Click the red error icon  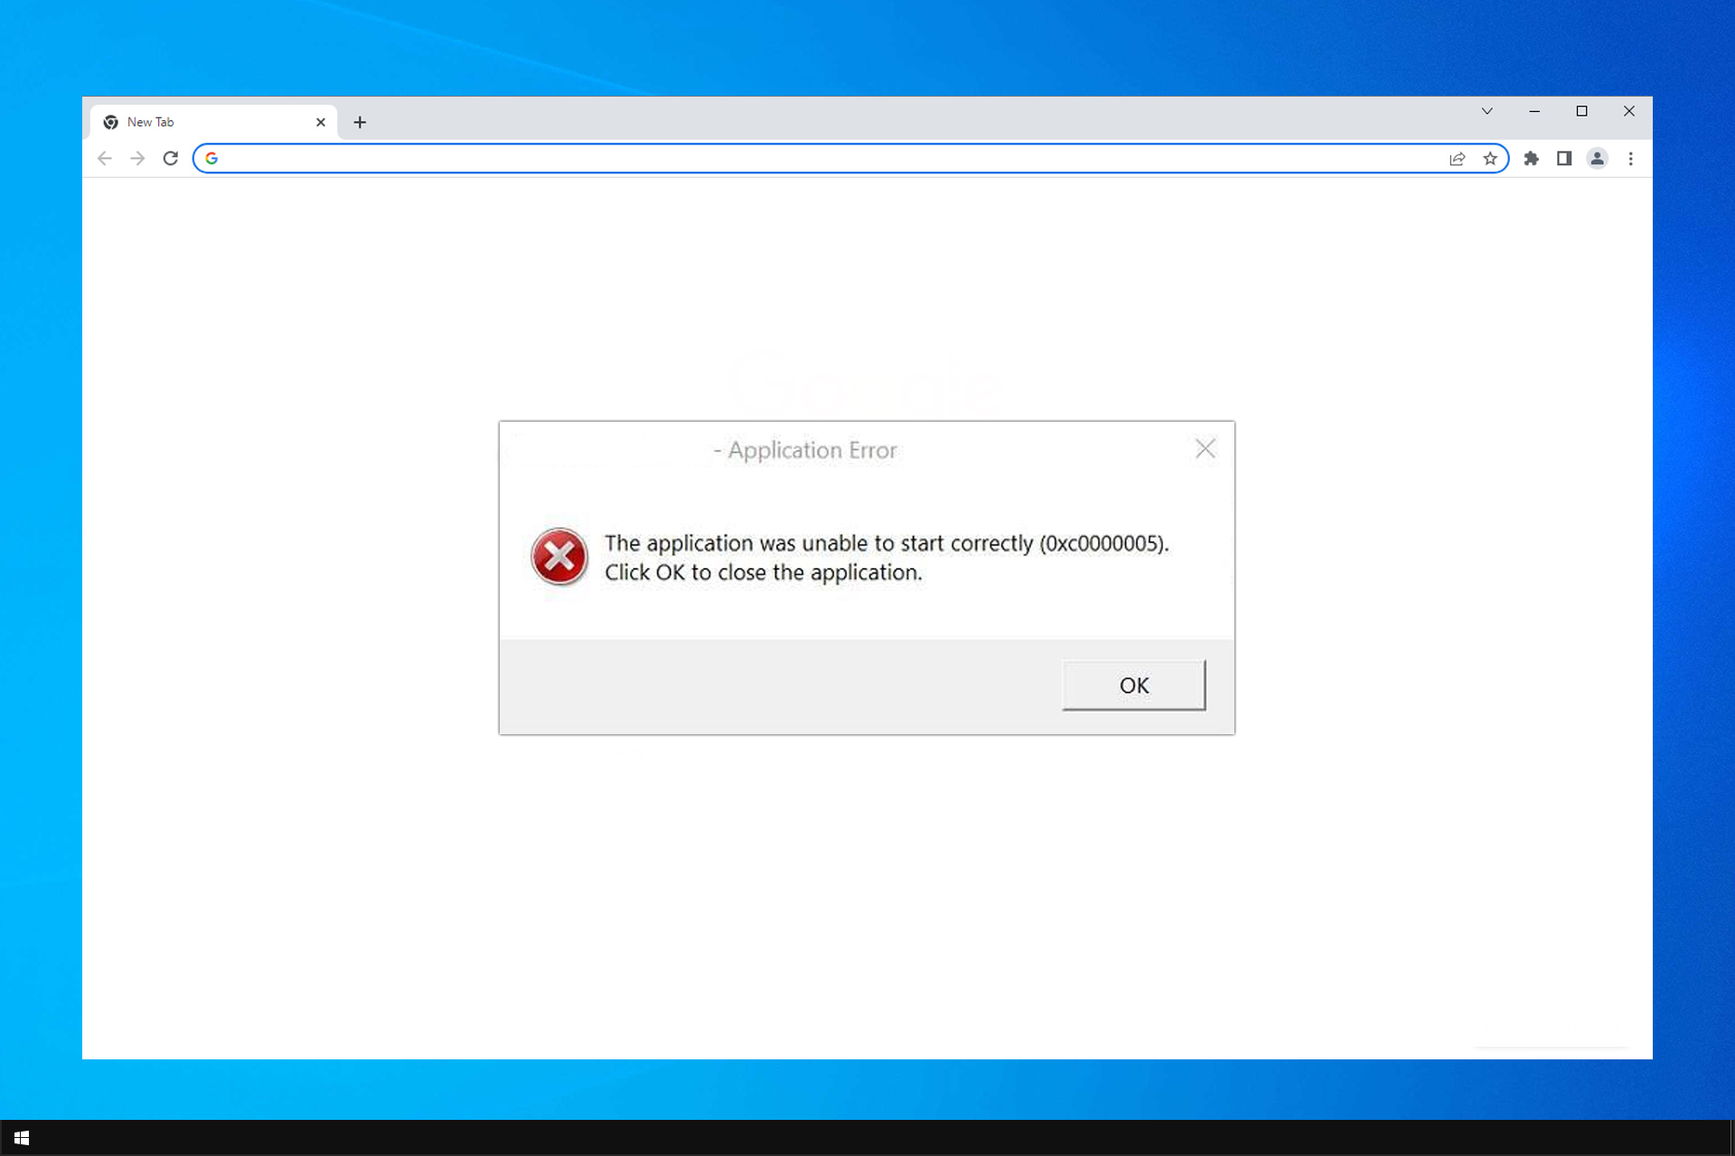(x=559, y=556)
